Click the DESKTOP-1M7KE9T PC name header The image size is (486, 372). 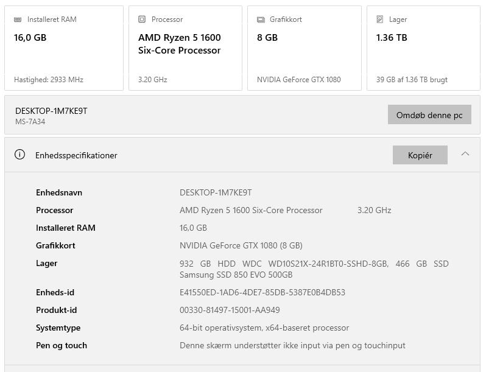coord(51,111)
